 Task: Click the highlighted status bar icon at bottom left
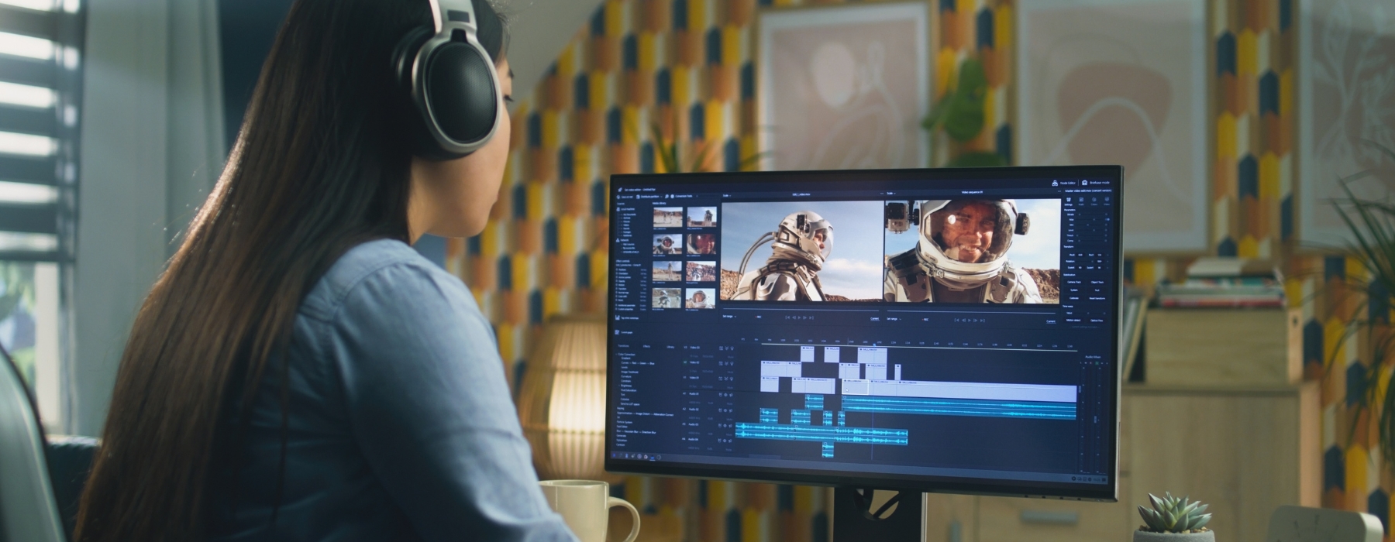(653, 458)
